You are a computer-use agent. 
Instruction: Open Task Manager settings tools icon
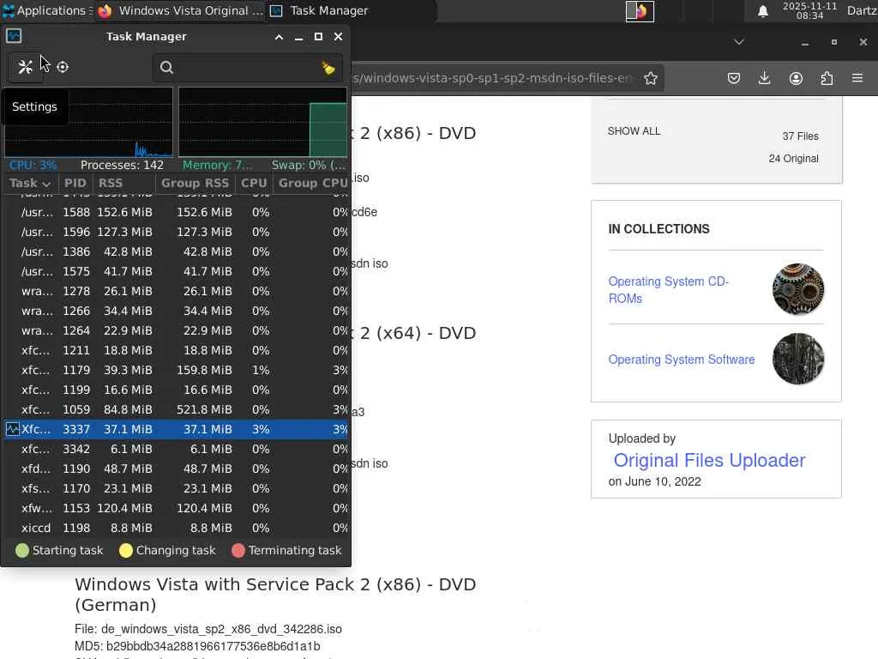(x=25, y=67)
